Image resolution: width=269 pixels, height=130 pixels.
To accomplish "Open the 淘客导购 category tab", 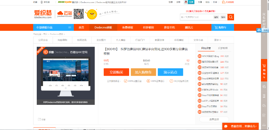I will click(62, 40).
